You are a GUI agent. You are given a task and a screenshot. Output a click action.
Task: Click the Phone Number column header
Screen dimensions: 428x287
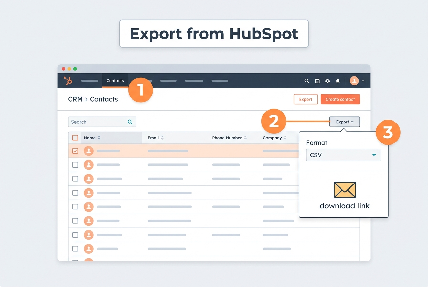(227, 138)
